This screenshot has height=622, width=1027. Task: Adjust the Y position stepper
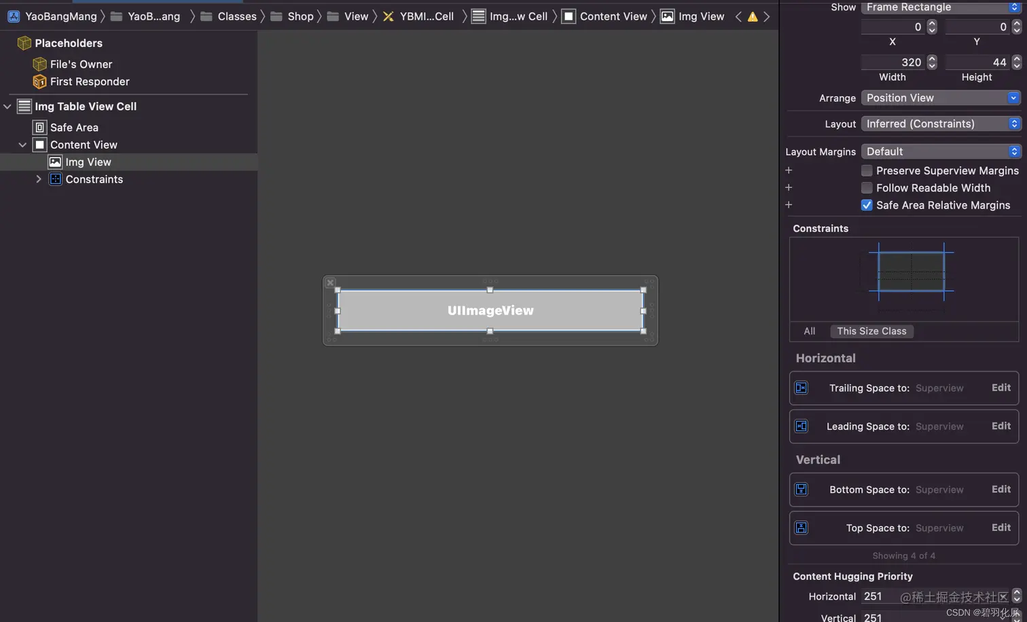pyautogui.click(x=1016, y=27)
